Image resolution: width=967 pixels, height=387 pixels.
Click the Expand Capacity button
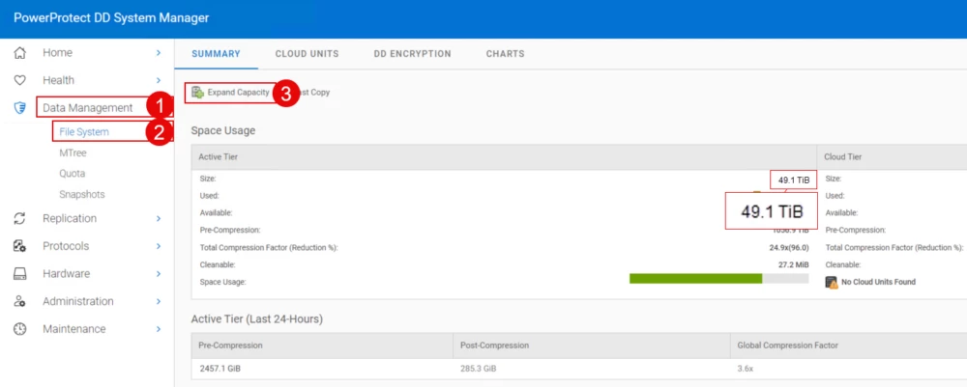(x=230, y=93)
